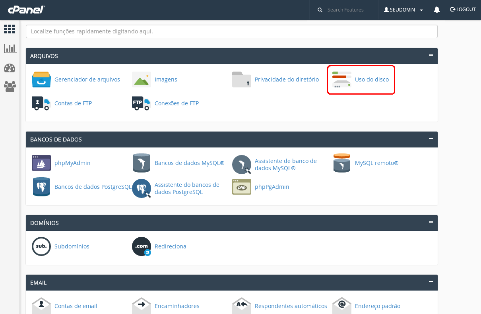The width and height of the screenshot is (481, 314).
Task: Click the Uso do disco icon
Action: tap(342, 79)
